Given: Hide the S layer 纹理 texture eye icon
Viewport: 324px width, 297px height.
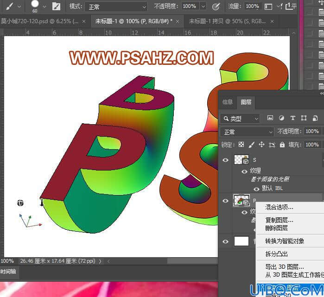Looking at the screenshot, I should [x=244, y=171].
